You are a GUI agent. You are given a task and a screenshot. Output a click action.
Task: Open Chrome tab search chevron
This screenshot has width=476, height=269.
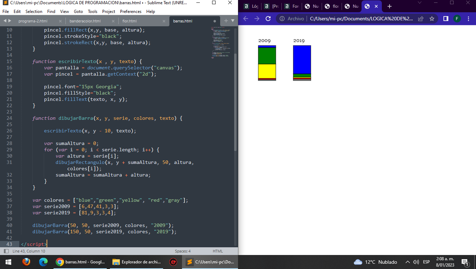pos(420,2)
